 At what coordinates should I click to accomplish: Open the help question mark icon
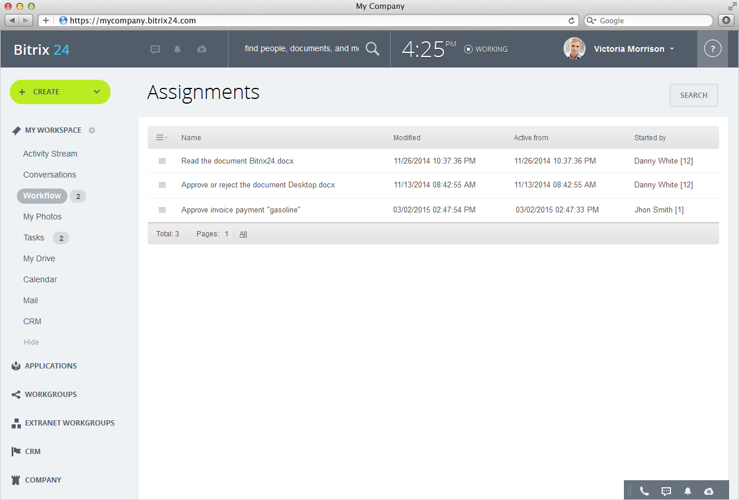712,49
